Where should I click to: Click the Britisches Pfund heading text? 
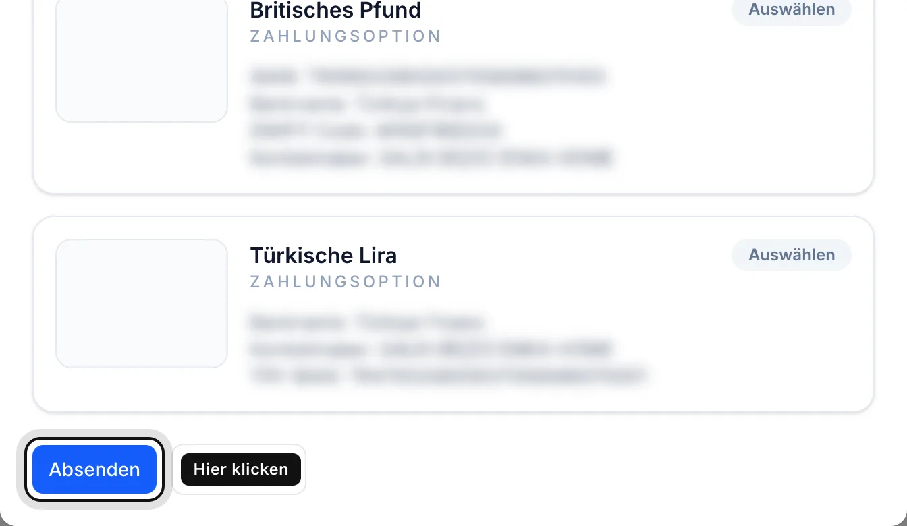click(335, 10)
